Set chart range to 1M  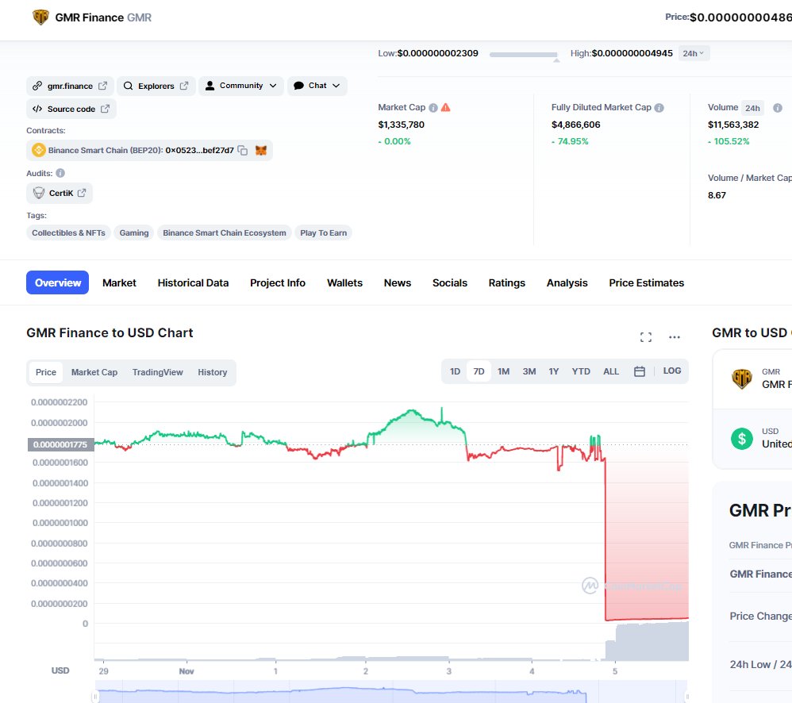click(x=504, y=371)
